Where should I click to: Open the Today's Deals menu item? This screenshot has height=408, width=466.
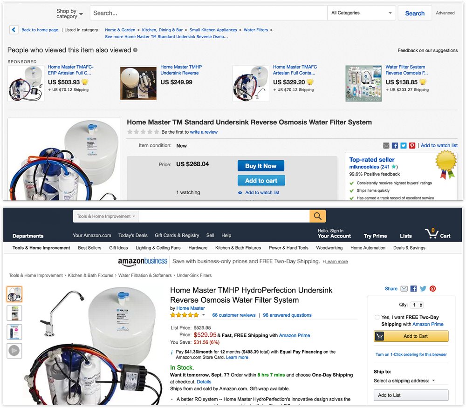point(133,235)
